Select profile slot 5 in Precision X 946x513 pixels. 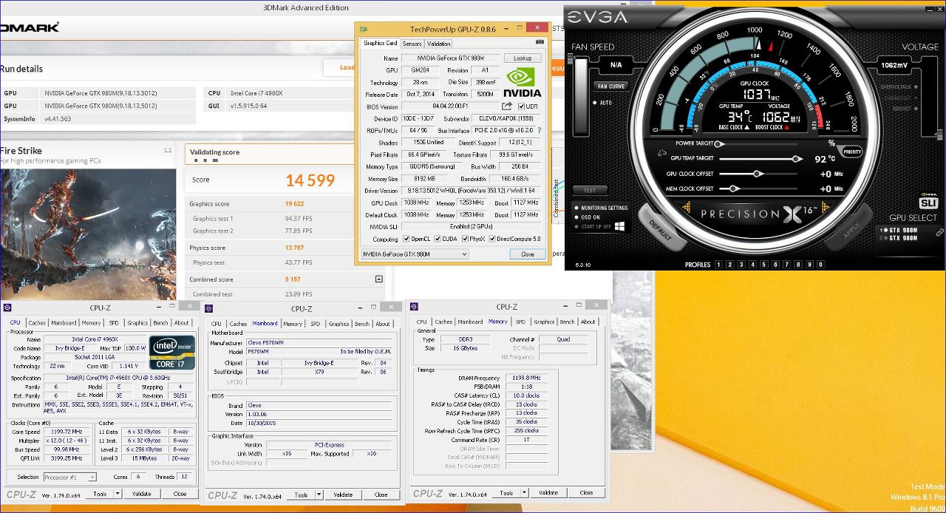(766, 265)
